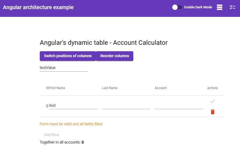Click the 'IDFirst Name' column header

point(55,88)
